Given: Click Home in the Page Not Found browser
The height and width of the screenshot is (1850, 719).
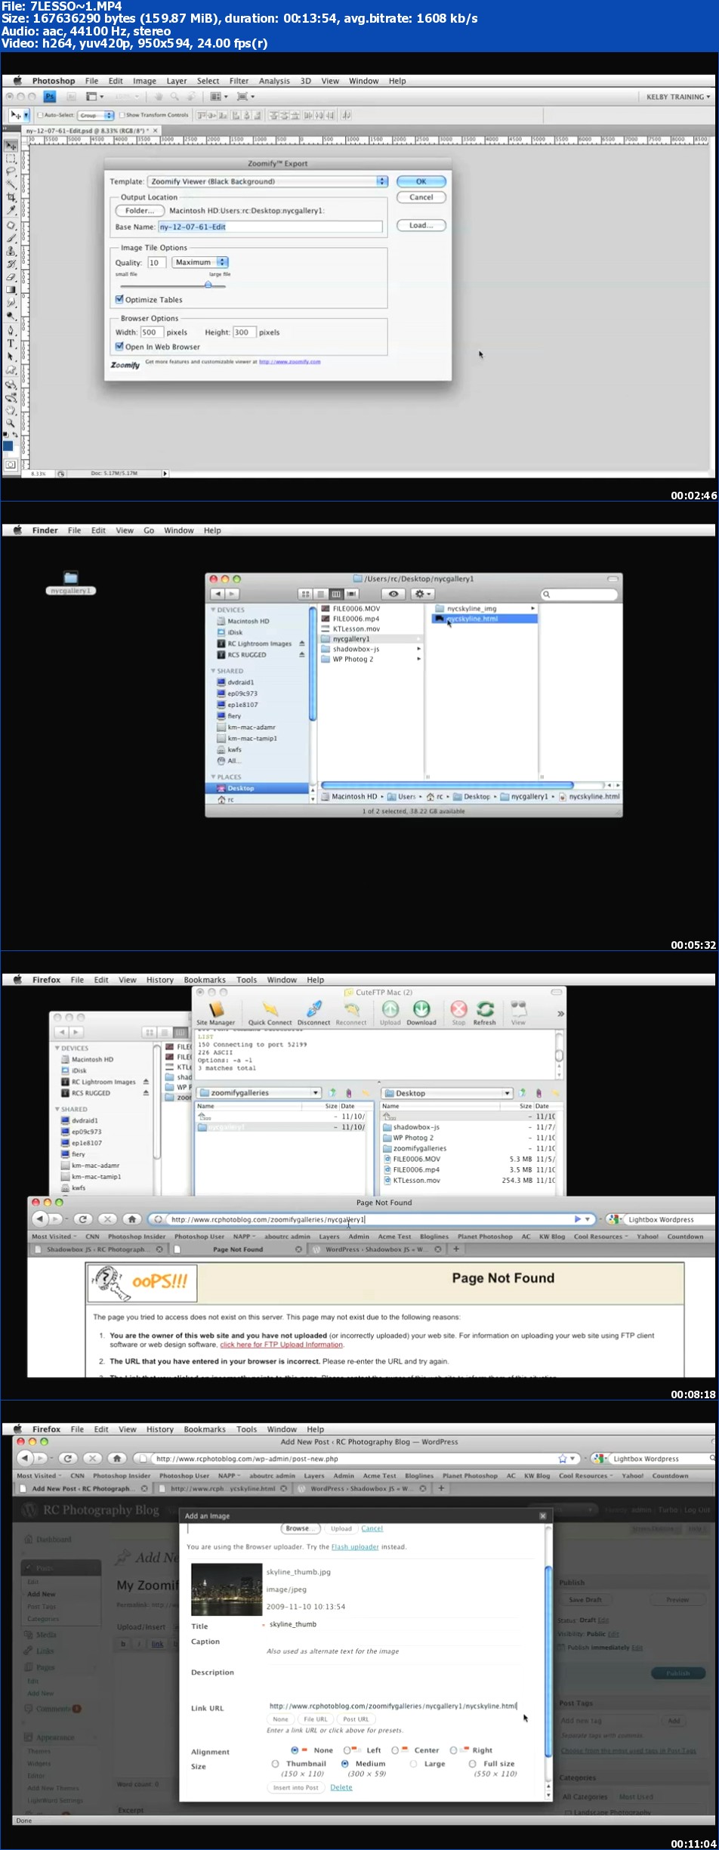Looking at the screenshot, I should (x=132, y=1218).
